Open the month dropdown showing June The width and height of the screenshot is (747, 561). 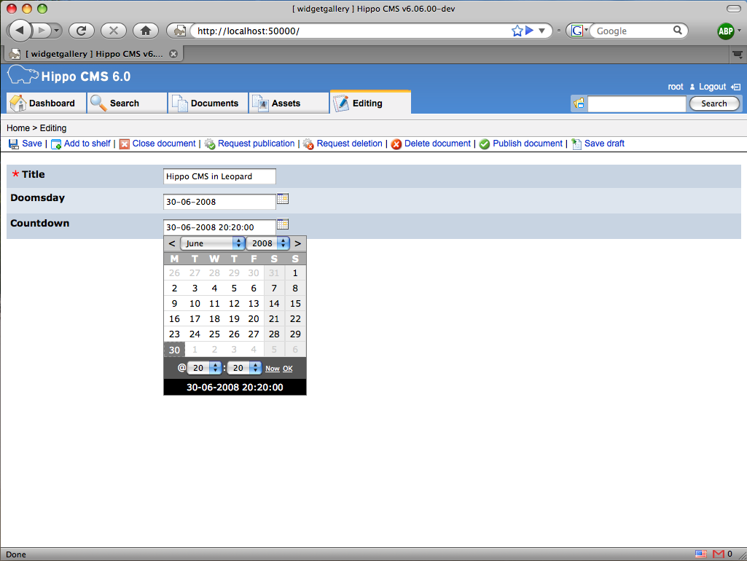click(212, 243)
